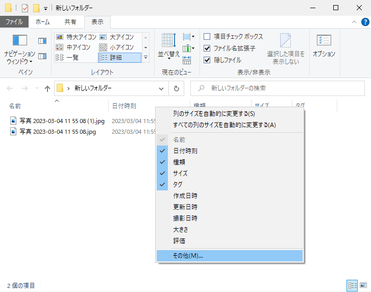Select 大アイコン layout
Screen dimensions: 371x292
point(120,37)
